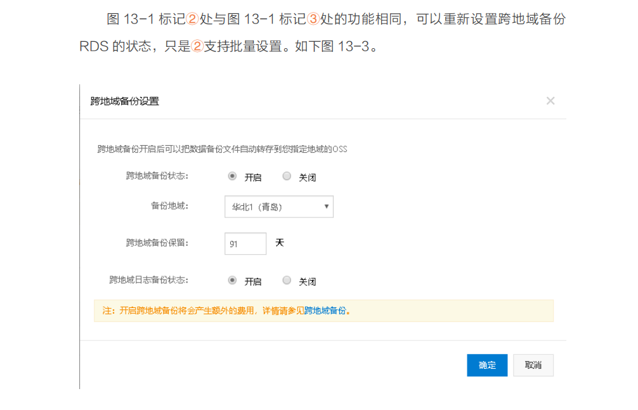Image resolution: width=638 pixels, height=410 pixels.
Task: Dismiss the dialog via the X icon
Action: pos(551,99)
